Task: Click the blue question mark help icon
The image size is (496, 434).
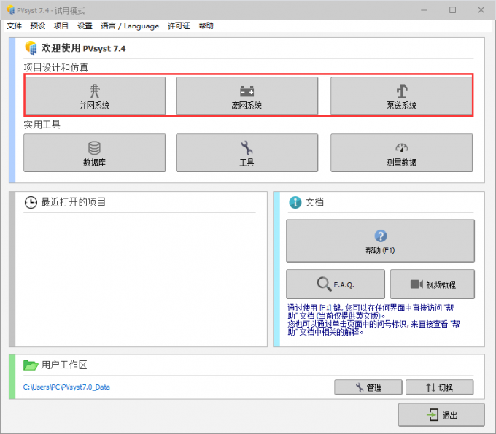Action: pyautogui.click(x=381, y=236)
